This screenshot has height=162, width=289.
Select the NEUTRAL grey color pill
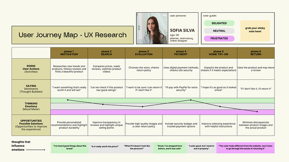(x=219, y=31)
